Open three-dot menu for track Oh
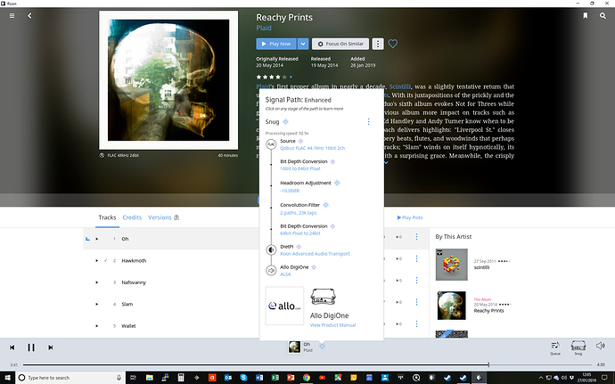 [x=416, y=237]
